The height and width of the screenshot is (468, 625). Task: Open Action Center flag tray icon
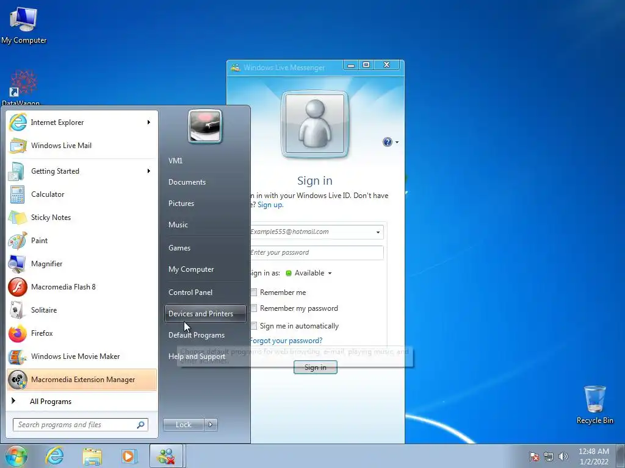tap(534, 456)
